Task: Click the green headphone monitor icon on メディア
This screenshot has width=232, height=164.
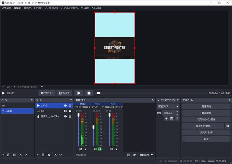Action: (x=100, y=149)
